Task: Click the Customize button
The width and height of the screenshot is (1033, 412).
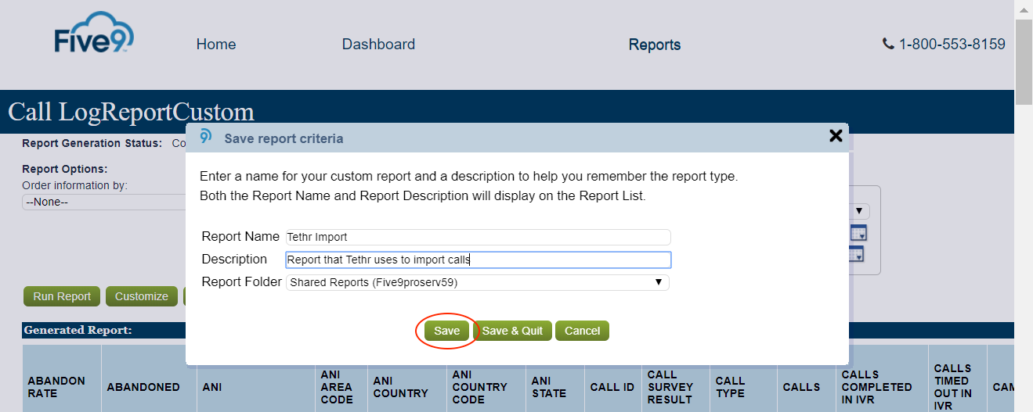Action: click(142, 296)
